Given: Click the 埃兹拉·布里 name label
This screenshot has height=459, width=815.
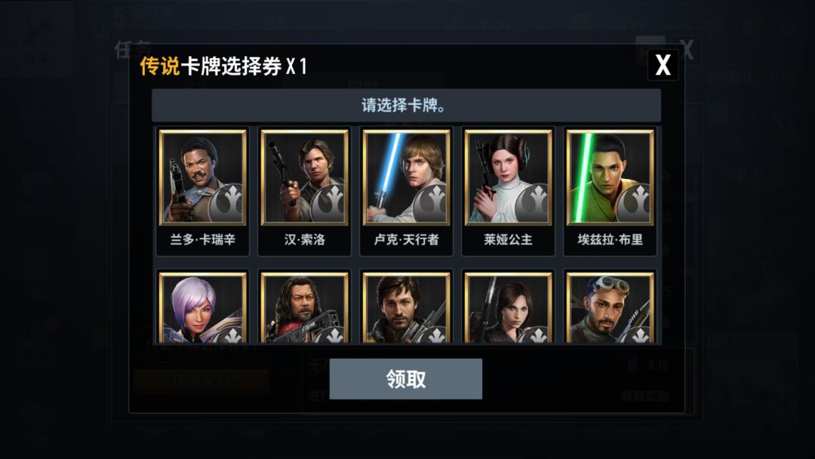Looking at the screenshot, I should point(610,239).
